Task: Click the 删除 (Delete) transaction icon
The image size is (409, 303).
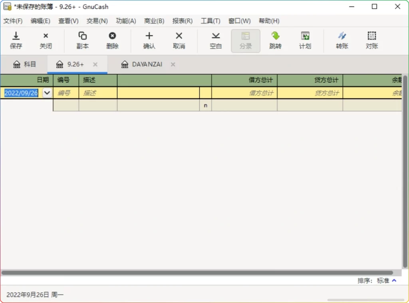Action: pyautogui.click(x=112, y=40)
